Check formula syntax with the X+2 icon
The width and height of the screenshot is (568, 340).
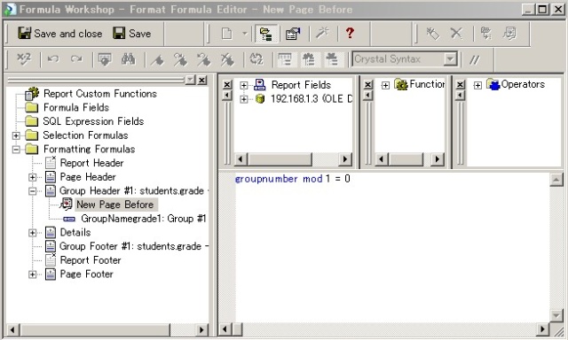[24, 59]
